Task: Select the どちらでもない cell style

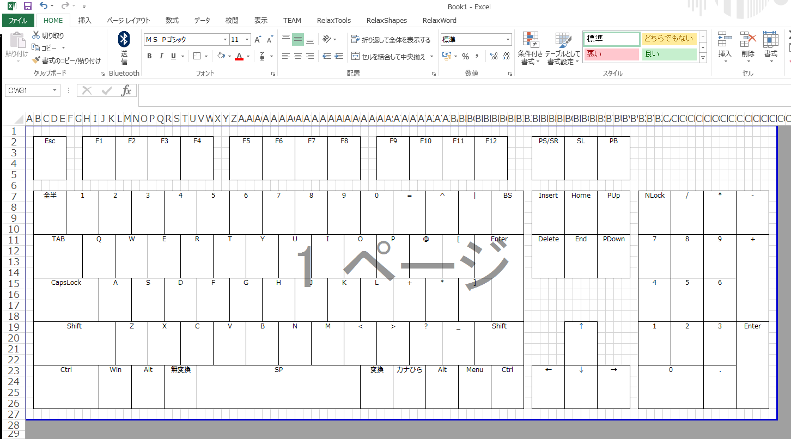Action: (x=670, y=39)
